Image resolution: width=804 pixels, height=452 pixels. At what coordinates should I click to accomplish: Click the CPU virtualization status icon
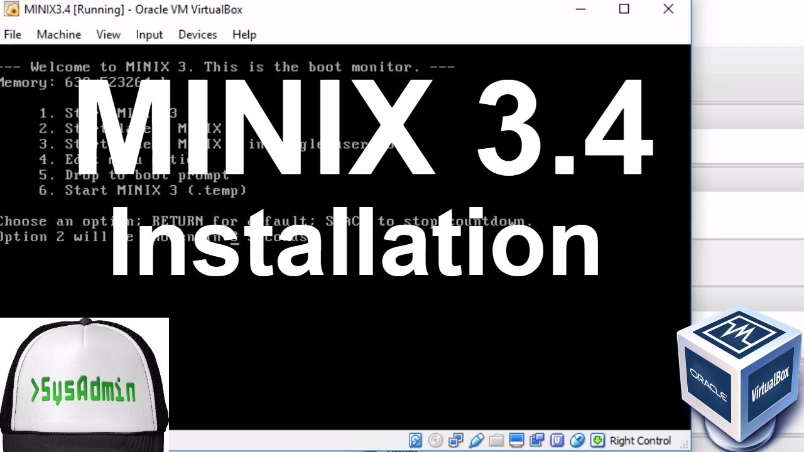pos(557,440)
